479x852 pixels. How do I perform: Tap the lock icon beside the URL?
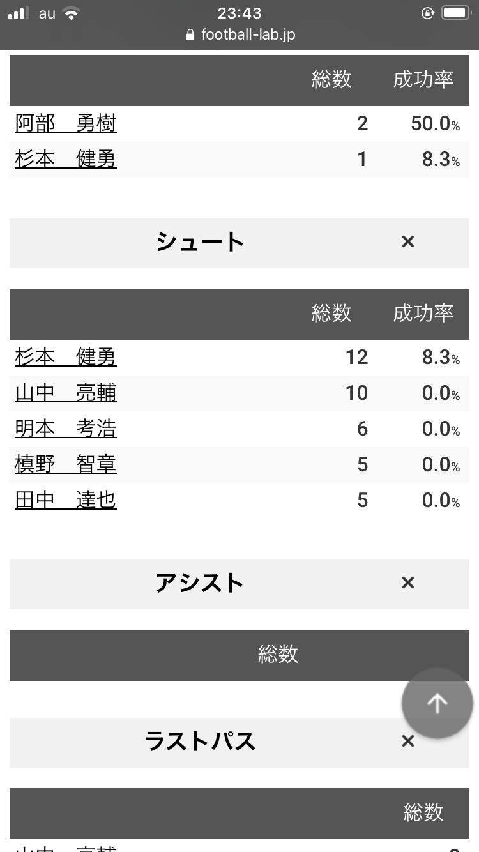(x=190, y=35)
